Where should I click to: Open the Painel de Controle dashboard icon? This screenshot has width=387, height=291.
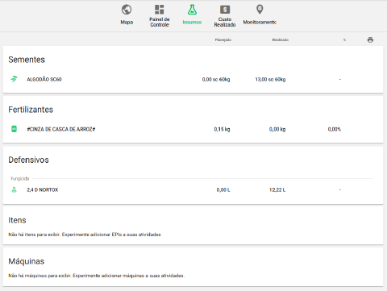(x=160, y=10)
